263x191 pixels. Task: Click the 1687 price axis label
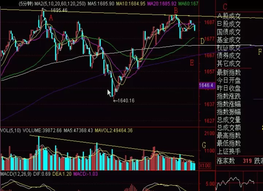click(209, 22)
